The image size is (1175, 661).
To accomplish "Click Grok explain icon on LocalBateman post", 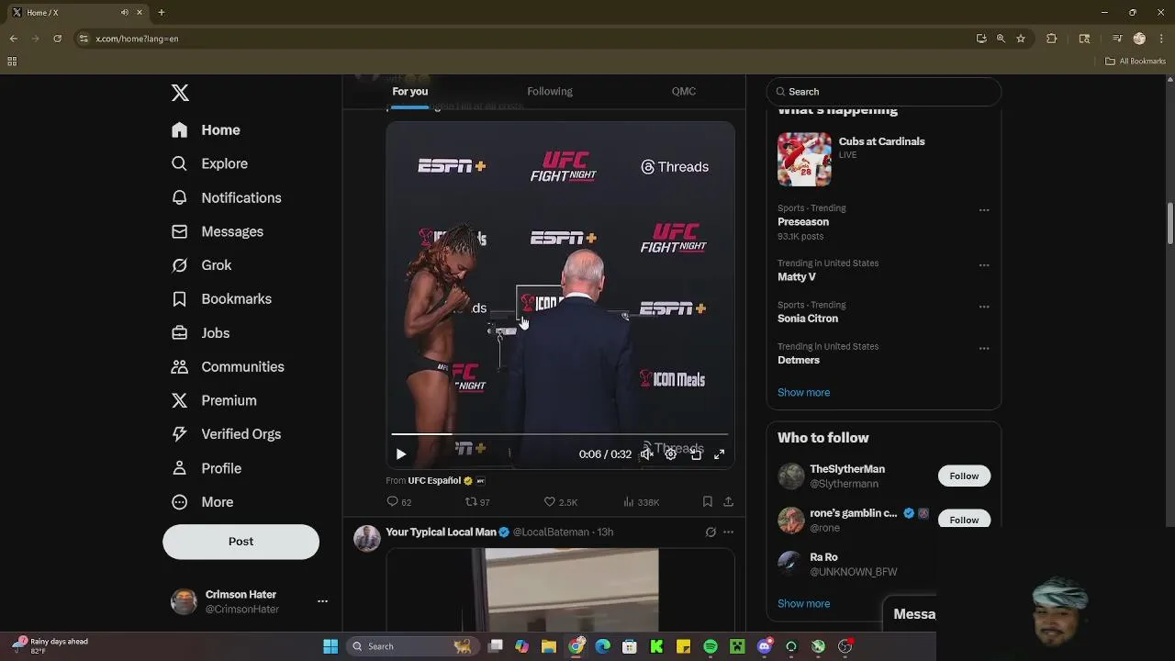I will 710,532.
